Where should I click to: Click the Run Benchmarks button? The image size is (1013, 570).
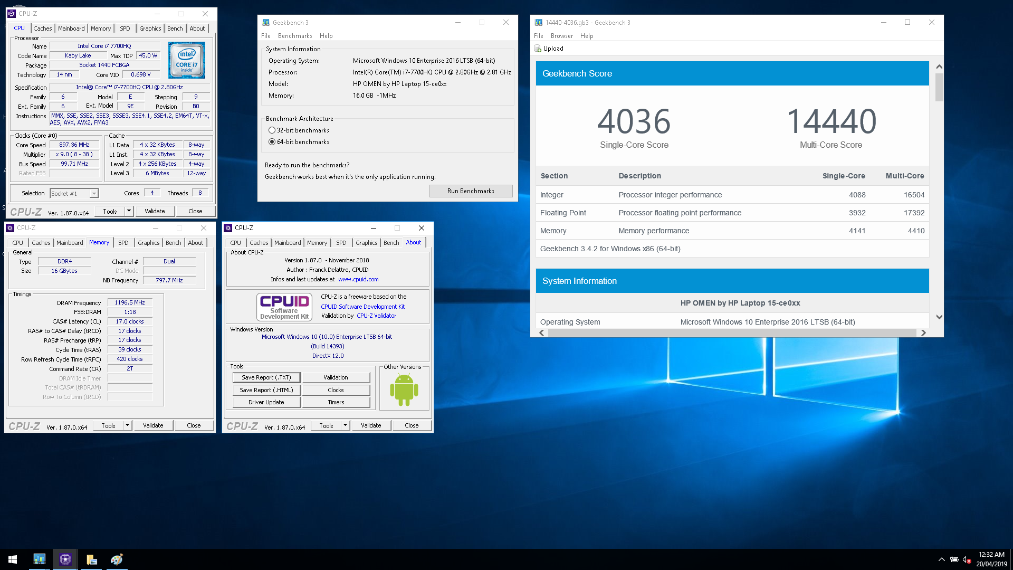pos(471,191)
